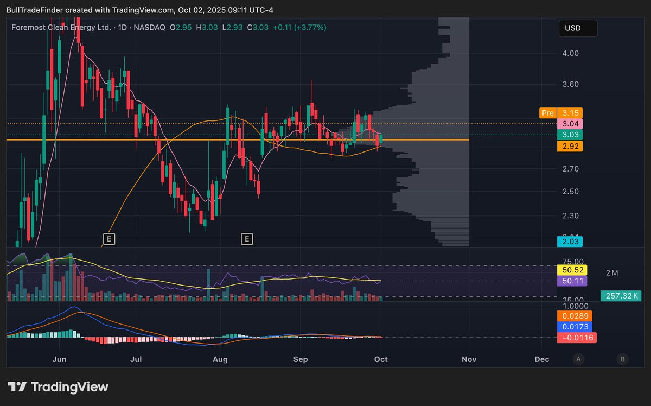Image resolution: width=651 pixels, height=406 pixels.
Task: Click the NASDAQ exchange label
Action: point(148,27)
